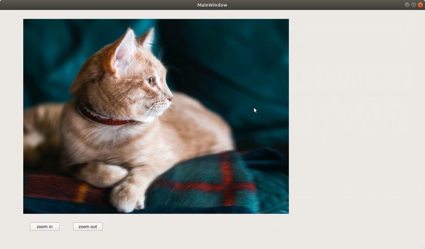The height and width of the screenshot is (249, 425).
Task: Minimize the MainWindow window
Action: (x=407, y=5)
